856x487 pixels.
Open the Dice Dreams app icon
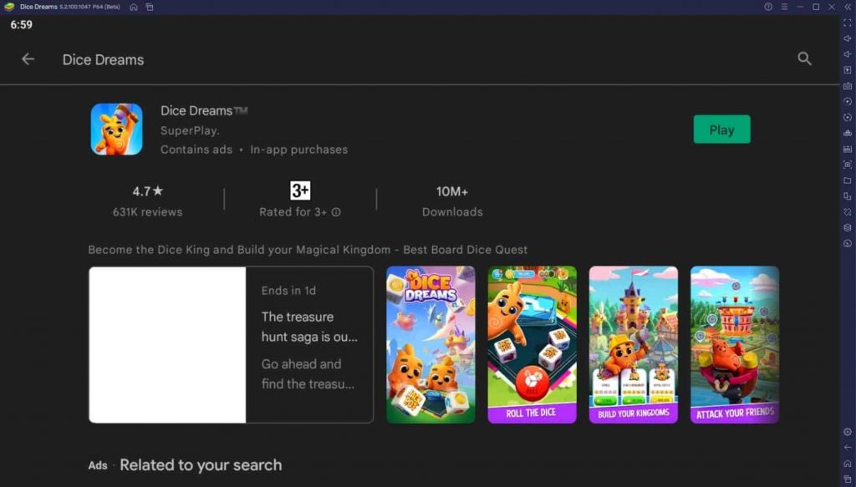pyautogui.click(x=116, y=129)
